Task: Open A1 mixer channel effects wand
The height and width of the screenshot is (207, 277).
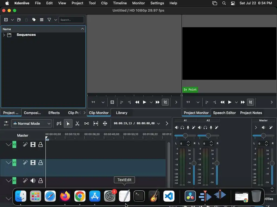Action: point(194,127)
